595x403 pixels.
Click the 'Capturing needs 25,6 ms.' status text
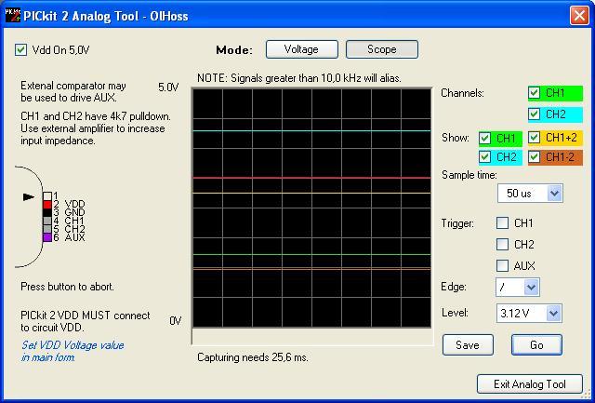[253, 357]
